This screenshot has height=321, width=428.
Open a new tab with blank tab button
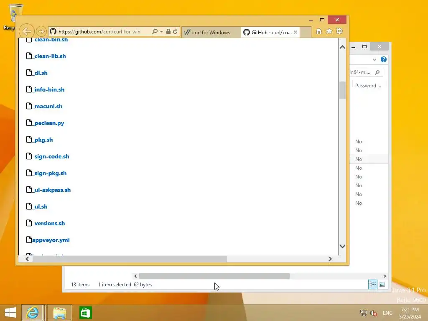306,32
